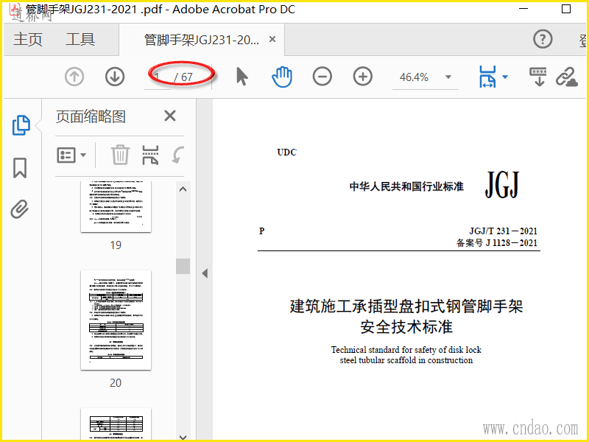Click the share link cloud icon
The height and width of the screenshot is (442, 589).
[x=566, y=77]
